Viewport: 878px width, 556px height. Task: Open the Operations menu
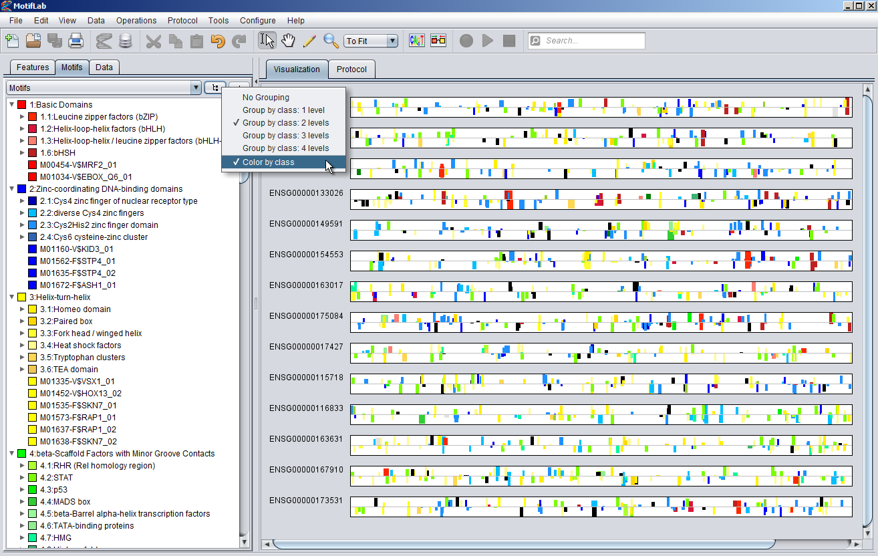[136, 21]
